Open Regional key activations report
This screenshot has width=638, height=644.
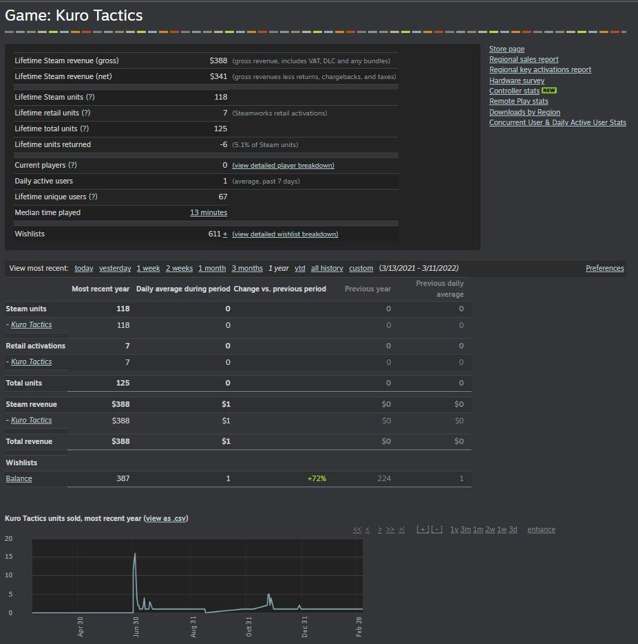tap(540, 69)
